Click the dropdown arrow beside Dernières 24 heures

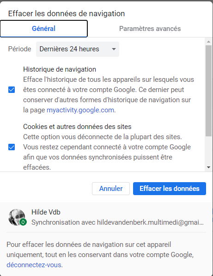pyautogui.click(x=114, y=49)
